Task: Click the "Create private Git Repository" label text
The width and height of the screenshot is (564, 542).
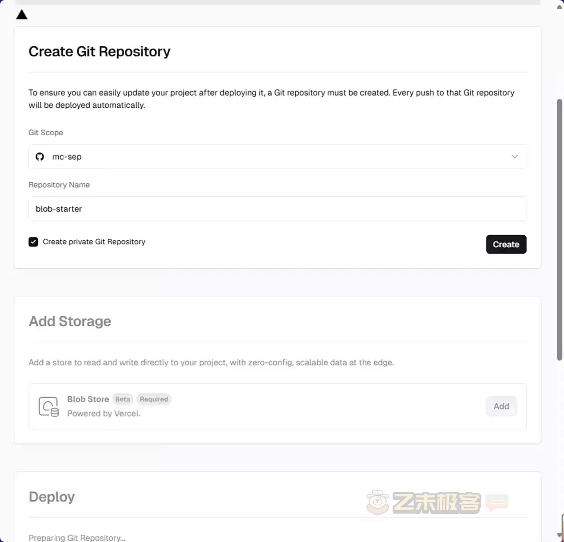Action: pos(94,242)
